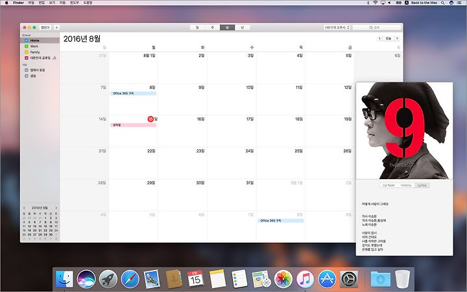This screenshot has height=292, width=467.
Task: Open Contacts book icon in Dock
Action: click(x=174, y=279)
